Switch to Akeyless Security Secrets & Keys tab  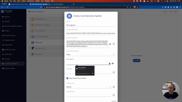(x=18, y=4)
